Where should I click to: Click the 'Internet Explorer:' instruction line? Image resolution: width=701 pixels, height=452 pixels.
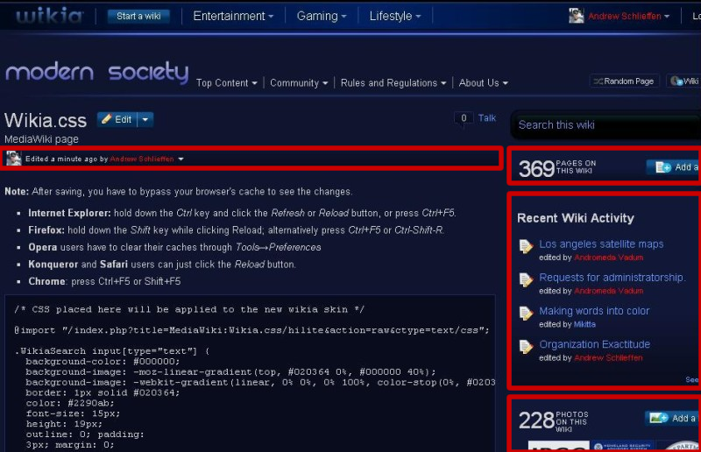[242, 213]
